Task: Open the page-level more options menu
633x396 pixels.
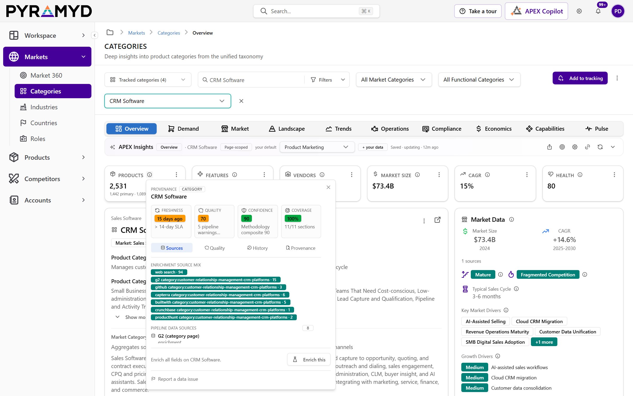Action: click(x=617, y=78)
